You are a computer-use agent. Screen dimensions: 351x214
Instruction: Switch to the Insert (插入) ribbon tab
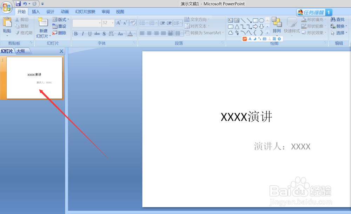point(35,12)
